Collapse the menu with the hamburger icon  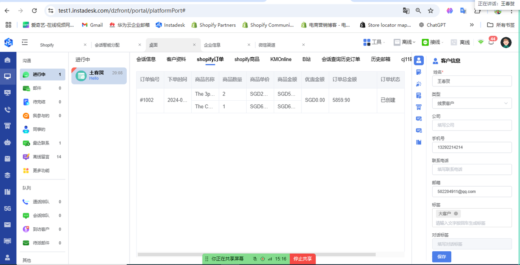[x=25, y=42]
